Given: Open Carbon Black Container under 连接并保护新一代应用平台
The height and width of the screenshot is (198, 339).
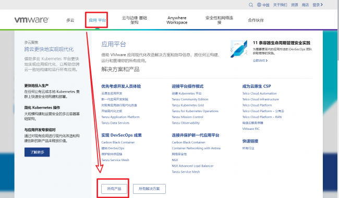Looking at the screenshot, I should (188, 142).
